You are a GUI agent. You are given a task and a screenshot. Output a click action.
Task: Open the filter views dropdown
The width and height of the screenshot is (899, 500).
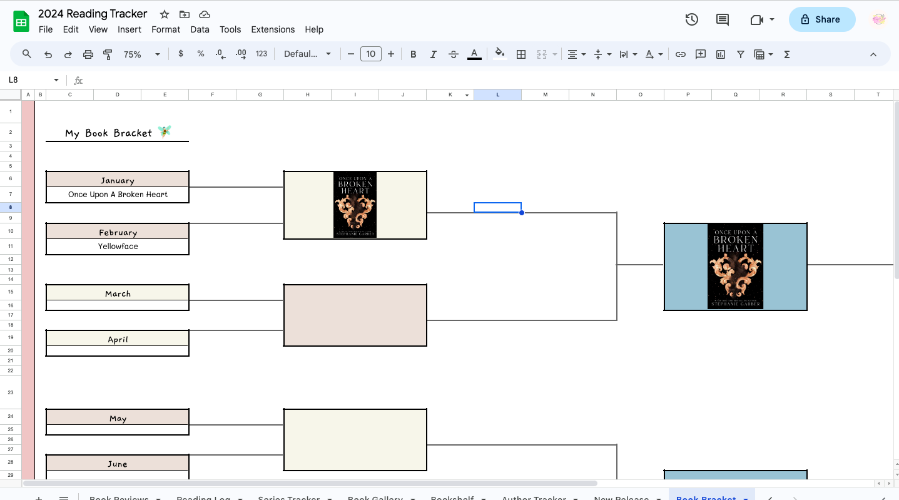(763, 54)
